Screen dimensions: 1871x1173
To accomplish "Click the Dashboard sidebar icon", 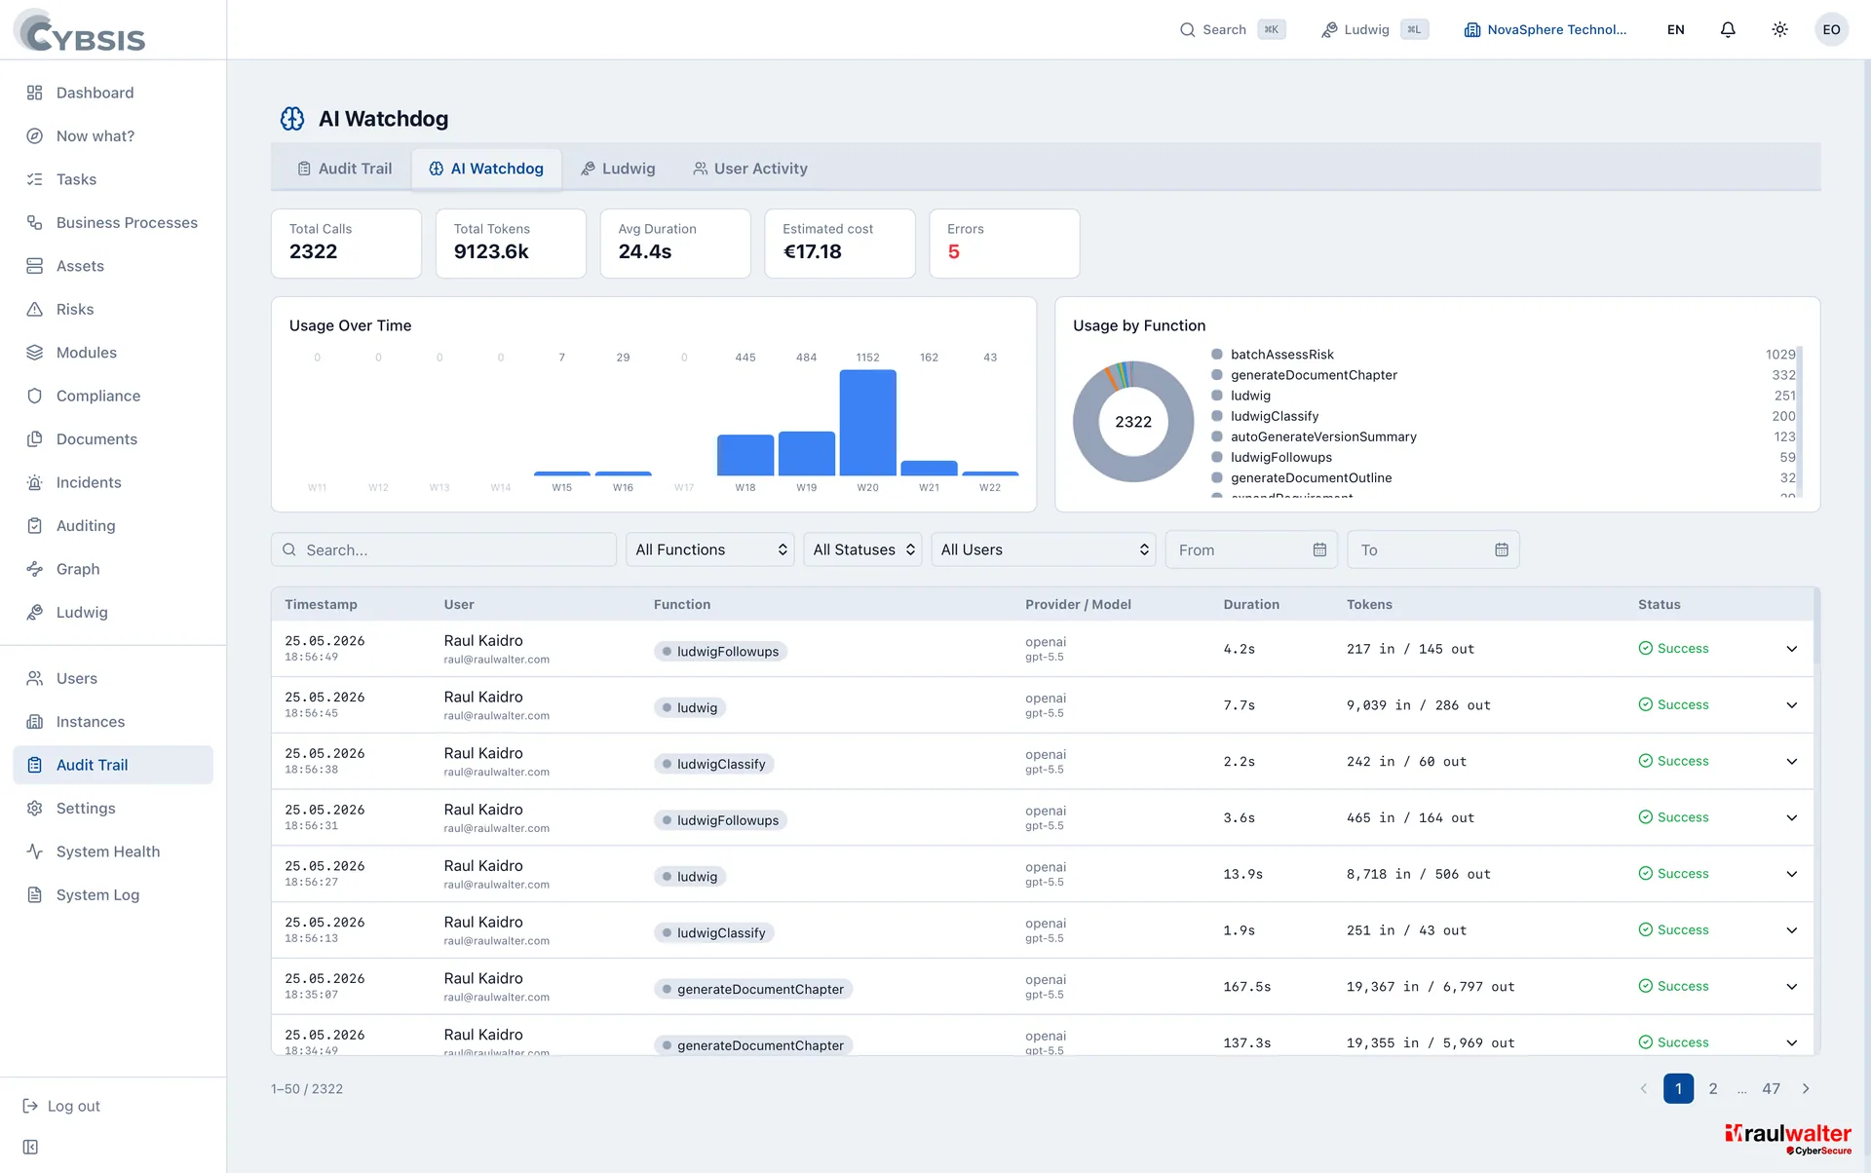I will [35, 93].
